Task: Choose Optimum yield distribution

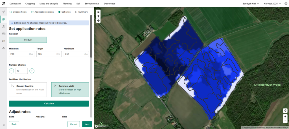Action: point(70,90)
